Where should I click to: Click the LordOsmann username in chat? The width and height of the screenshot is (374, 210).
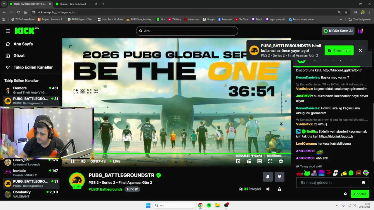pos(306,143)
